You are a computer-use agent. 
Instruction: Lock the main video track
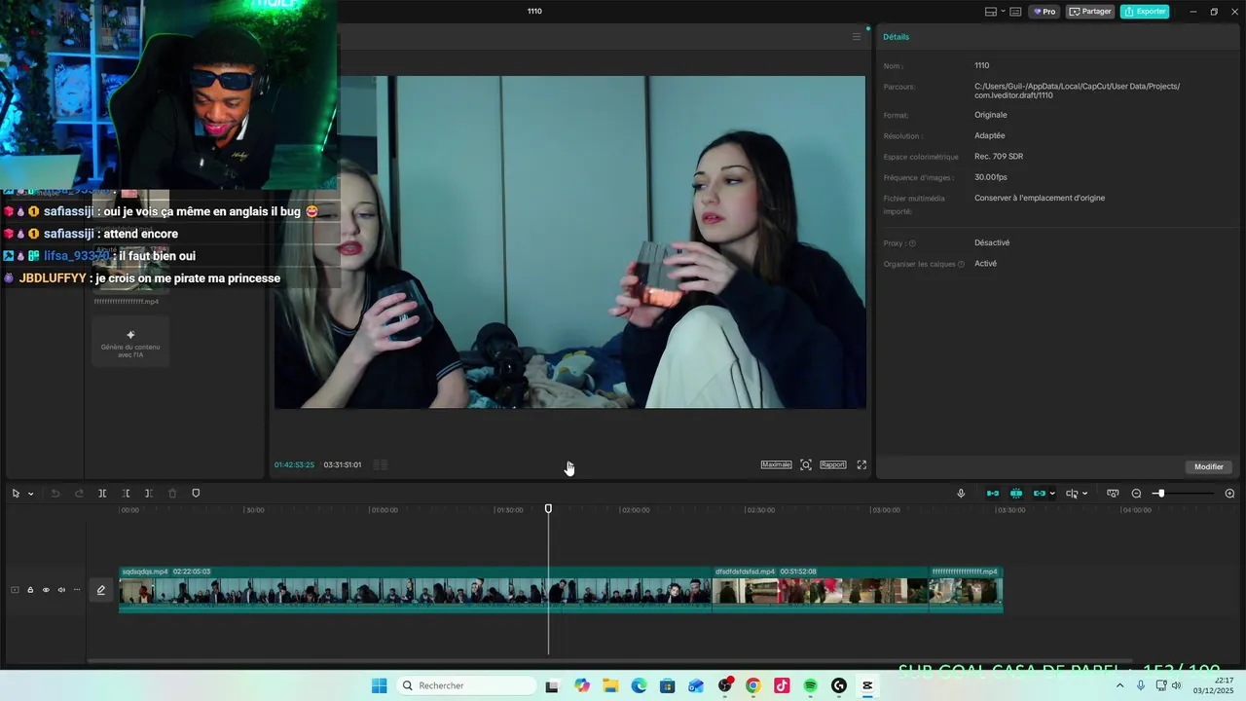pyautogui.click(x=30, y=590)
